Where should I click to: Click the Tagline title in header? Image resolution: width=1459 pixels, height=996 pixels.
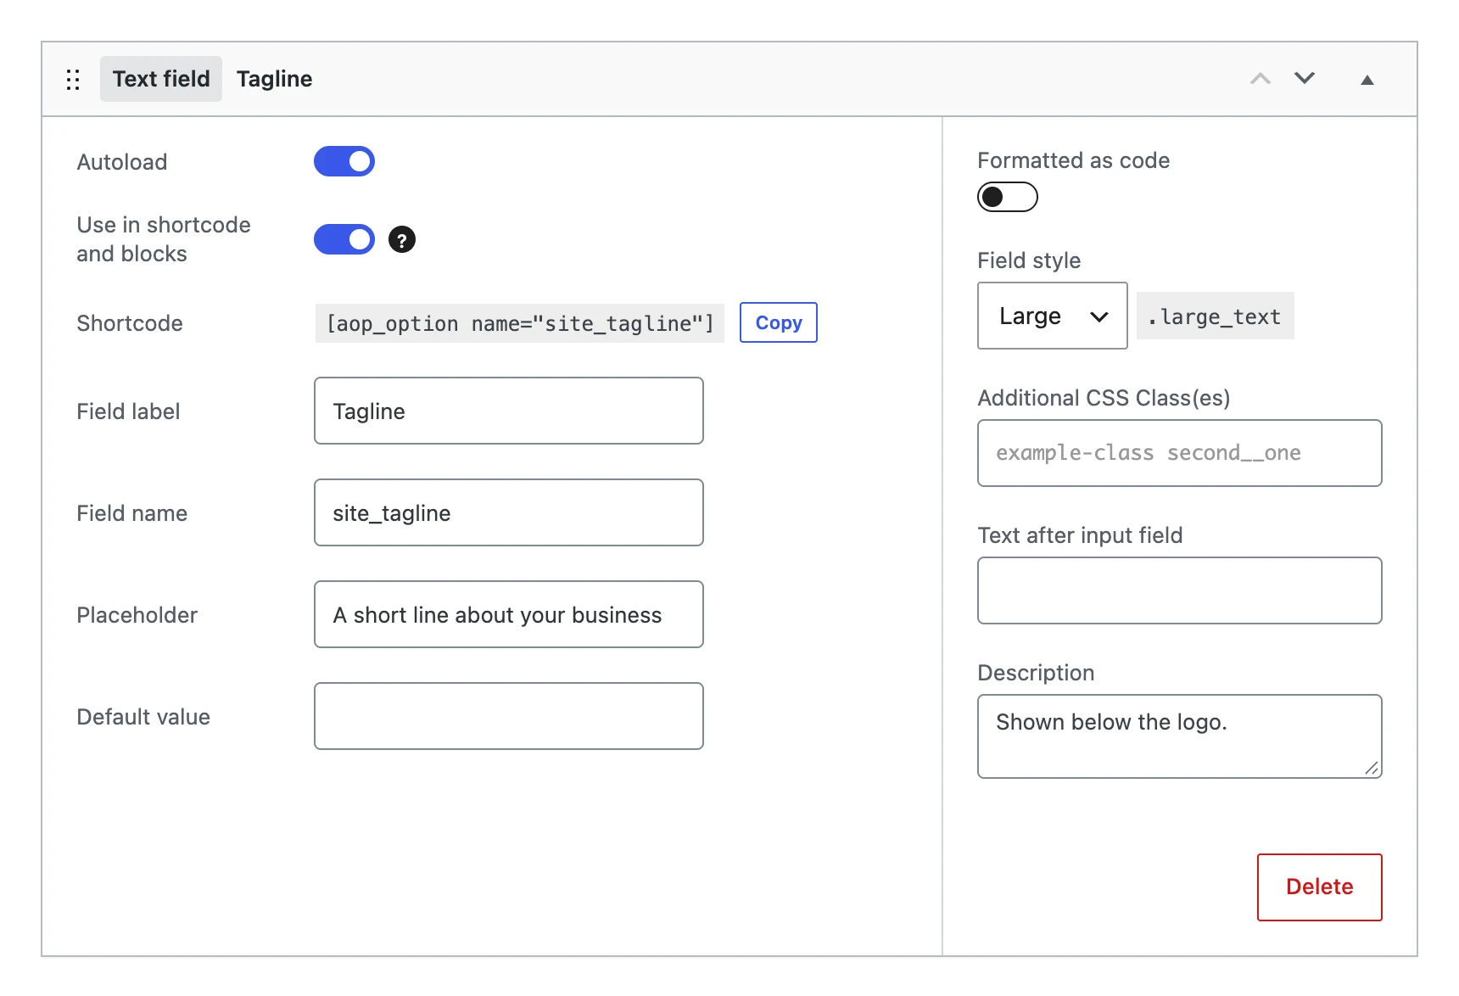[x=275, y=79]
